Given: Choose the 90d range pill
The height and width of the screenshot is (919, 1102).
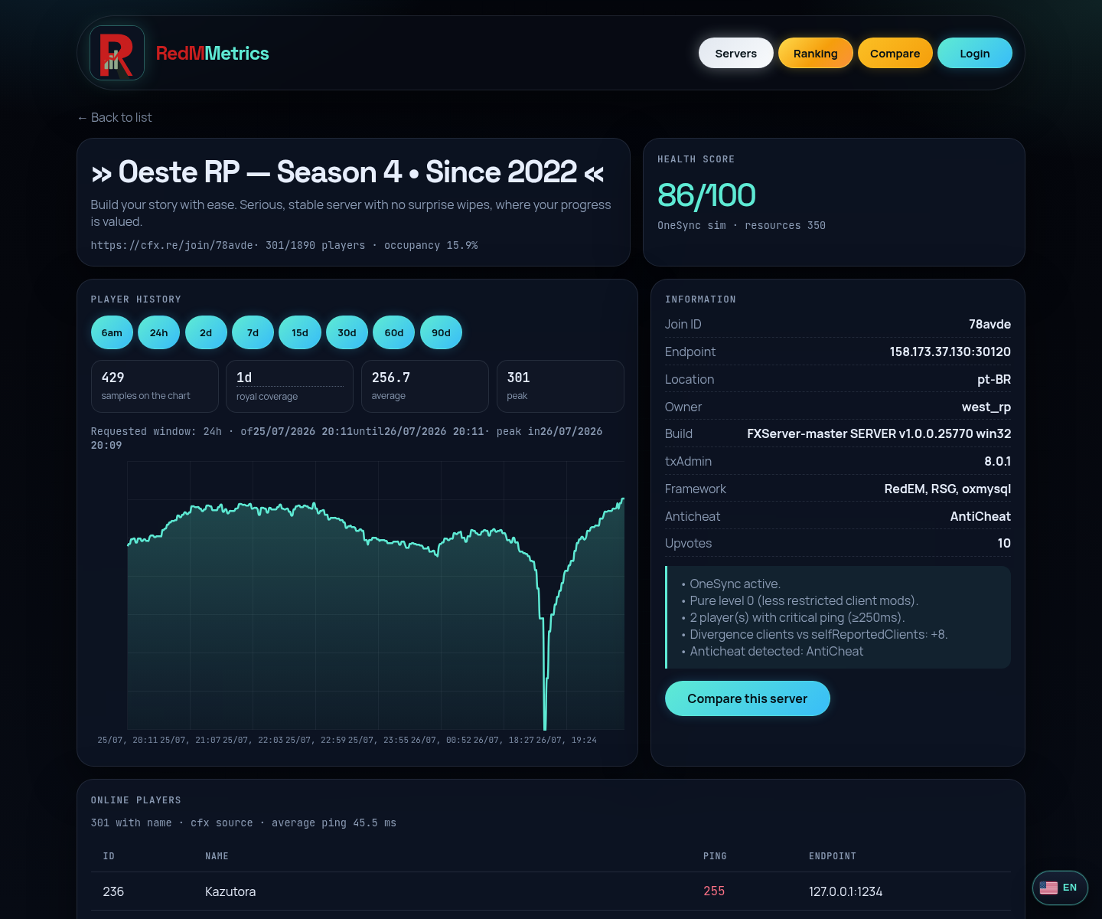Looking at the screenshot, I should (442, 332).
